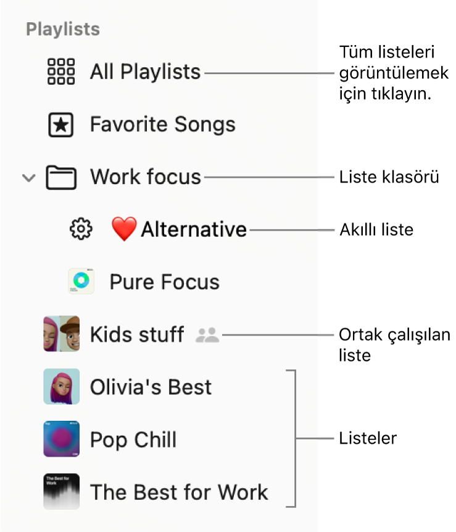Click the Pure Focus playlist artwork icon
Viewport: 456px width, 532px height.
(81, 281)
